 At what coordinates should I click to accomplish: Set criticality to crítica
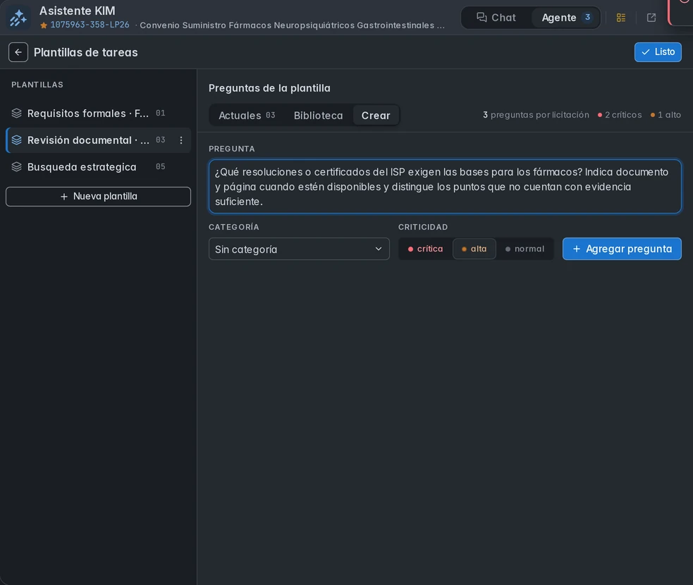(x=425, y=249)
